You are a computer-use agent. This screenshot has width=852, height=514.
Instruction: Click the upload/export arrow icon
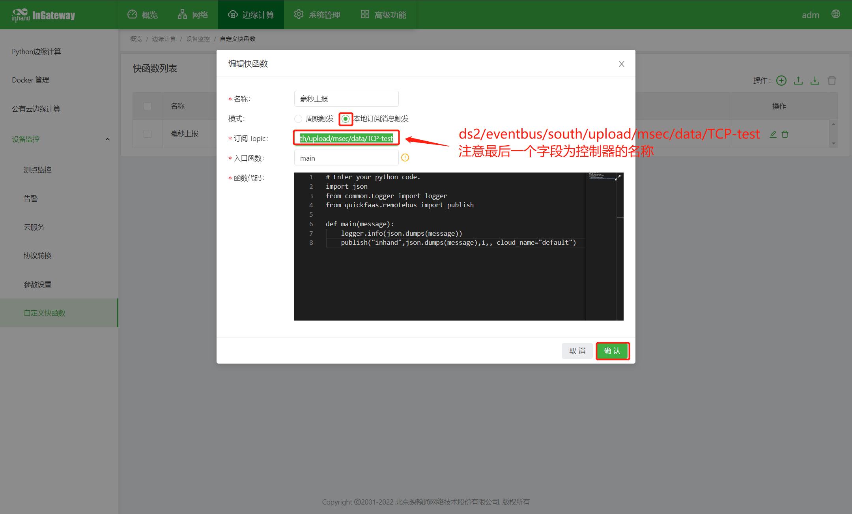pos(798,81)
